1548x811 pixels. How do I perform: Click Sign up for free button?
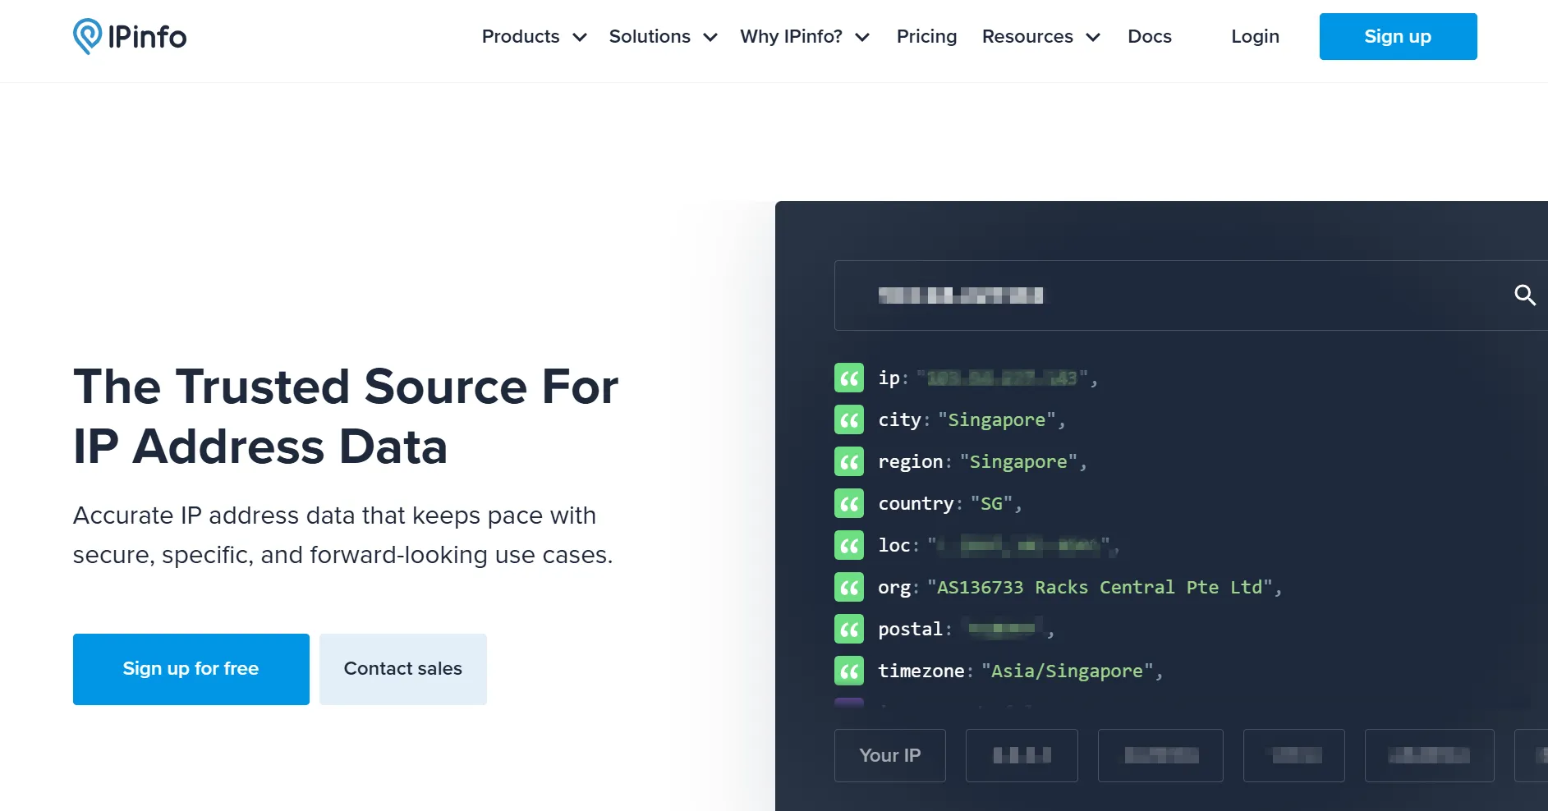pyautogui.click(x=191, y=669)
